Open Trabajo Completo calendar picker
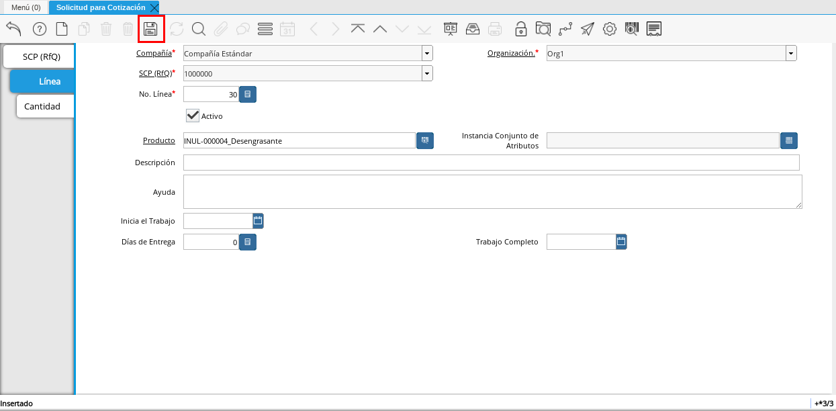Viewport: 836px width, 411px height. [622, 241]
